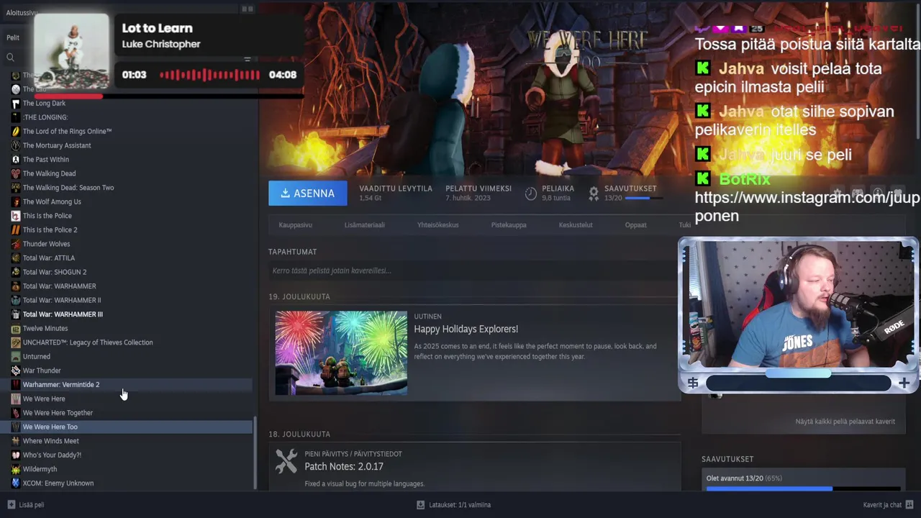Click the library list vertical scrollbar

255,453
